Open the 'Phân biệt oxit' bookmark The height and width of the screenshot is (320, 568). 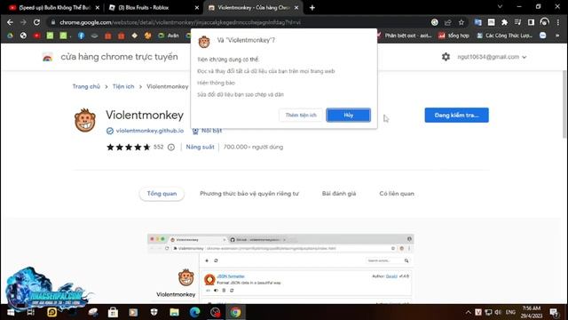point(405,36)
